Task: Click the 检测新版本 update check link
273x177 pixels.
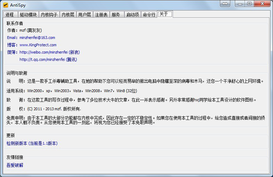Action: (x=32, y=143)
